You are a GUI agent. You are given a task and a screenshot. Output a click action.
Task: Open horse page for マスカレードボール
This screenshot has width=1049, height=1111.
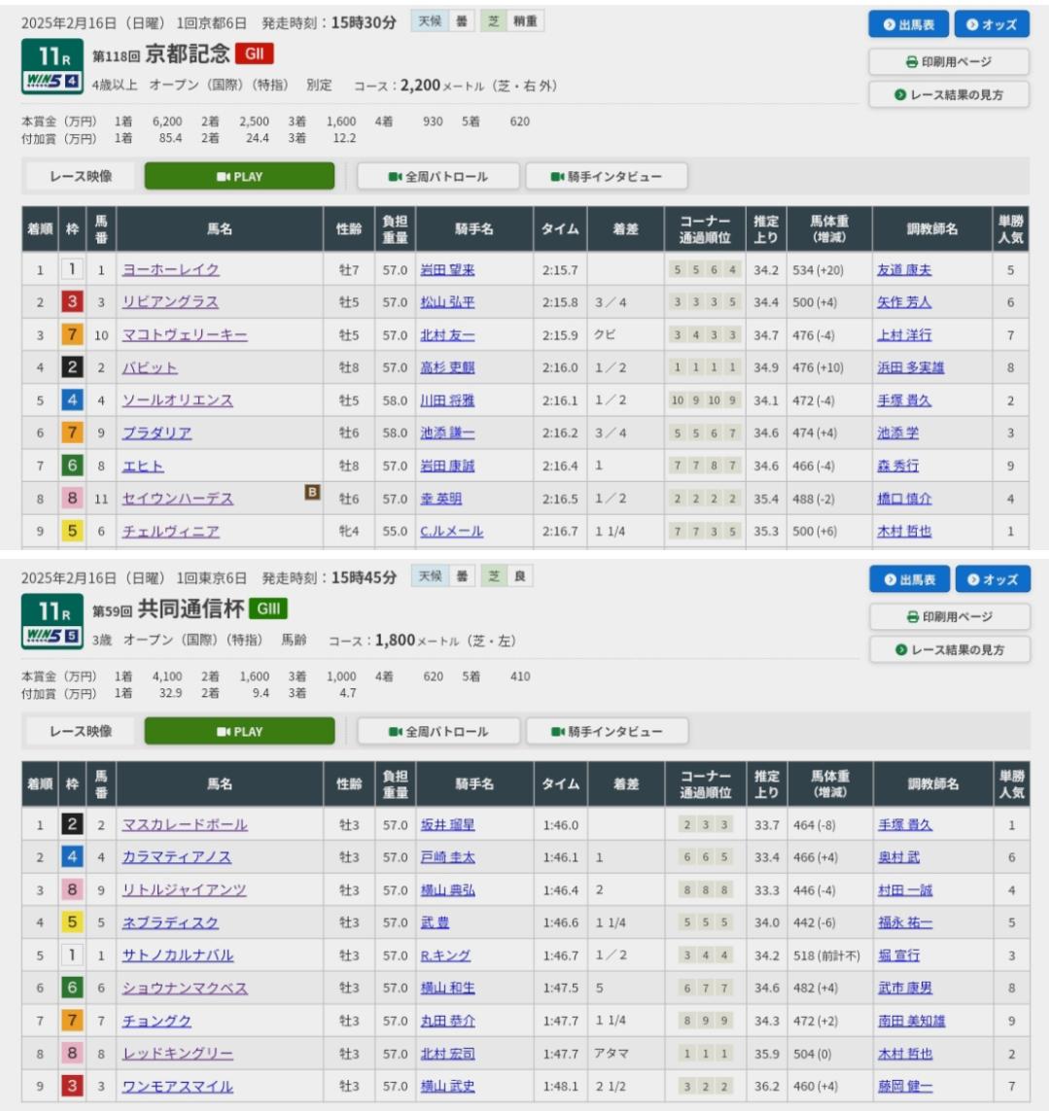coord(185,825)
